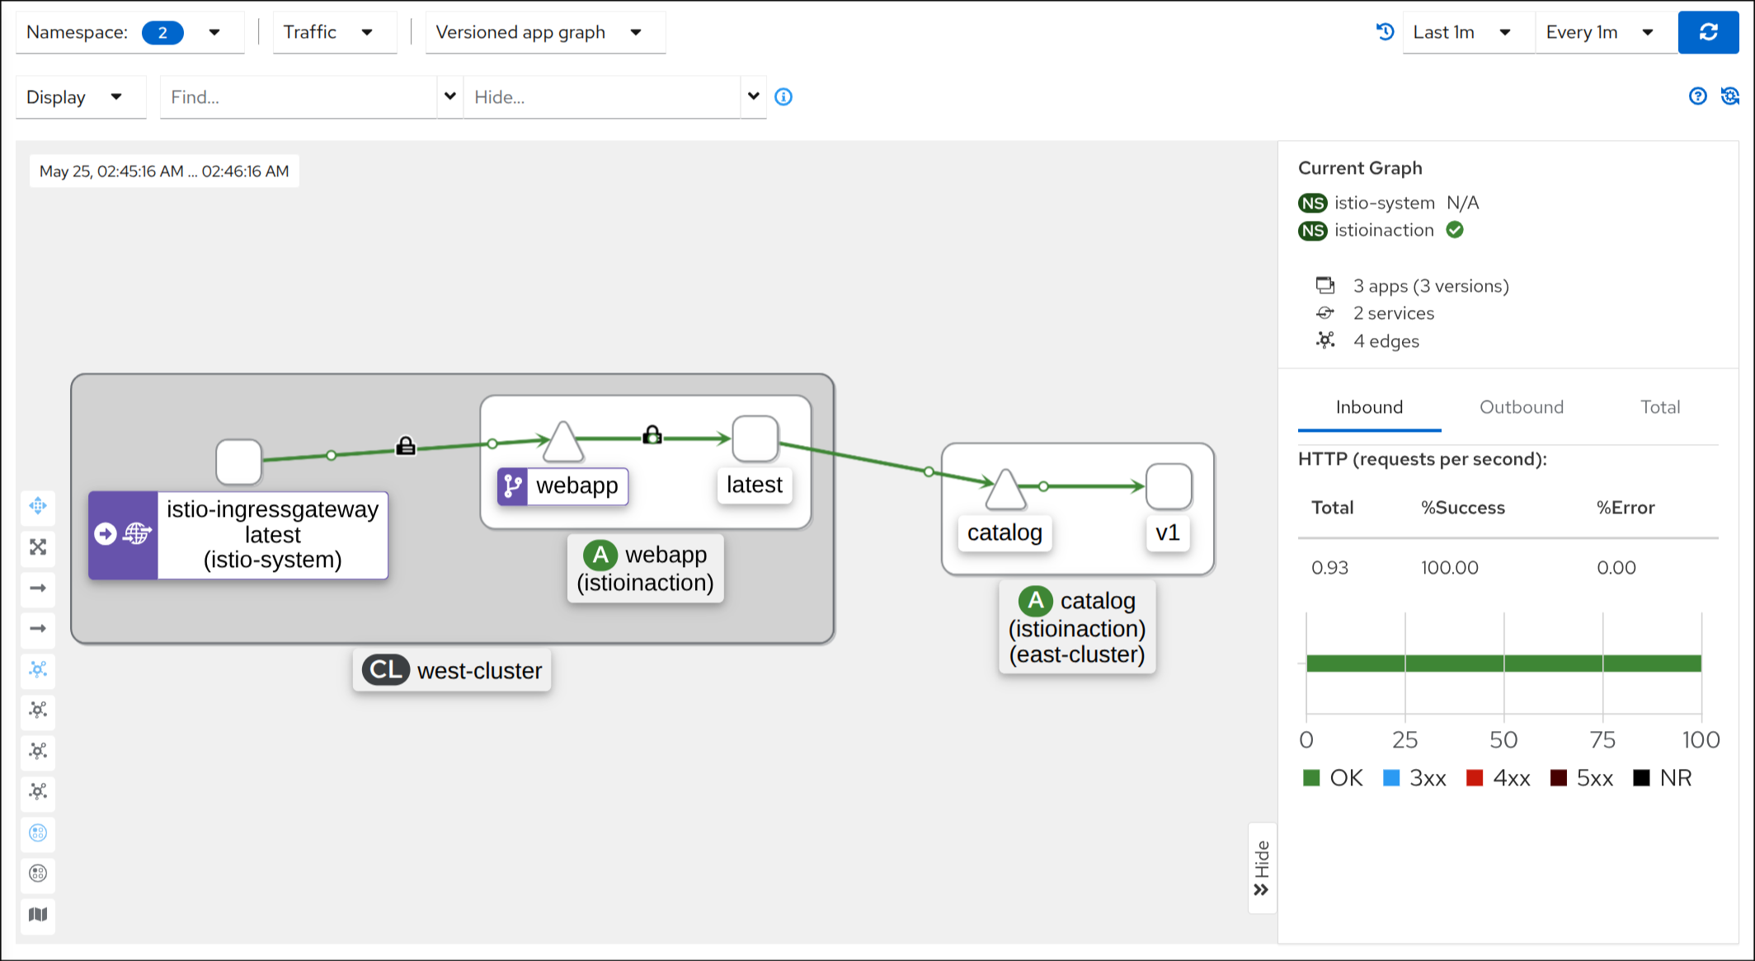Click the green health check beside istioinaction

1455,230
